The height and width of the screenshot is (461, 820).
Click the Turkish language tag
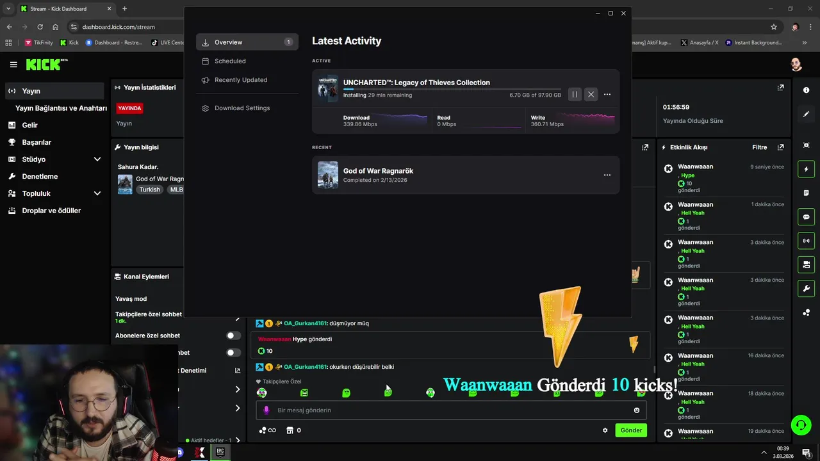pyautogui.click(x=149, y=190)
